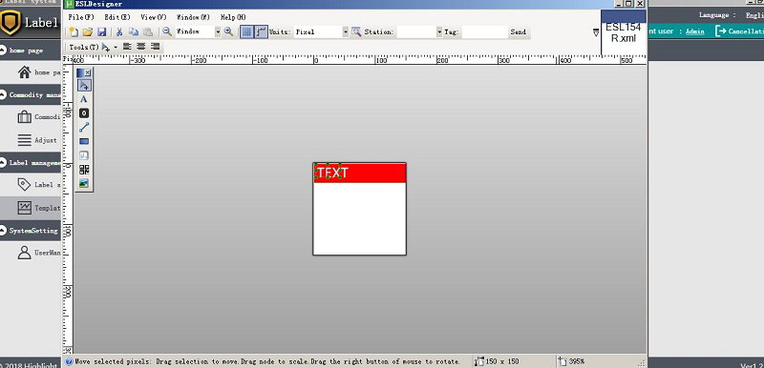Viewport: 764px width, 368px height.
Task: Open the View menu
Action: (x=154, y=17)
